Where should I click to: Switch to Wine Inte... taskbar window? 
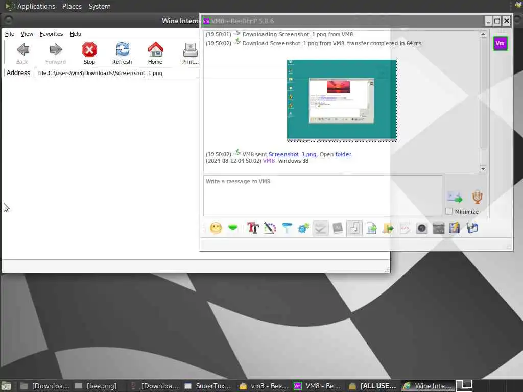click(428, 386)
